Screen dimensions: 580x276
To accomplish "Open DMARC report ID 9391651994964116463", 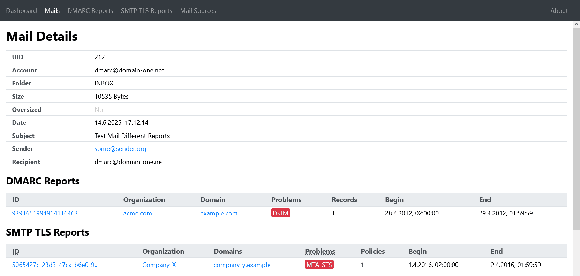I will coord(45,213).
